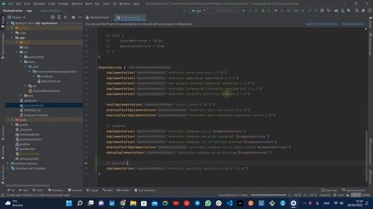The width and height of the screenshot is (373, 209).
Task: Select settings.gradle in project tree
Action: pyautogui.click(x=27, y=158)
